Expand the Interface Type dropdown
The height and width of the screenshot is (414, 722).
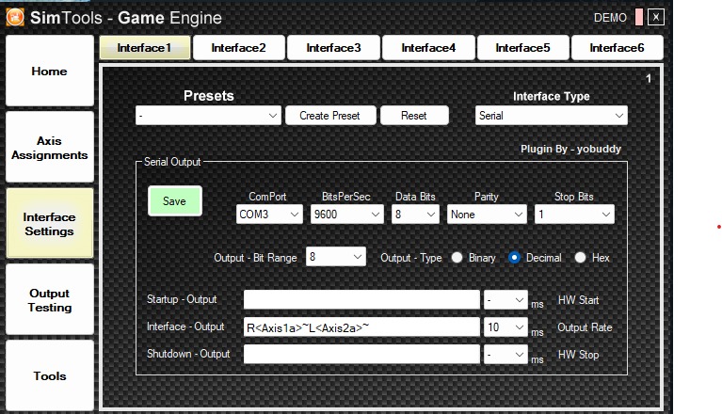point(551,116)
